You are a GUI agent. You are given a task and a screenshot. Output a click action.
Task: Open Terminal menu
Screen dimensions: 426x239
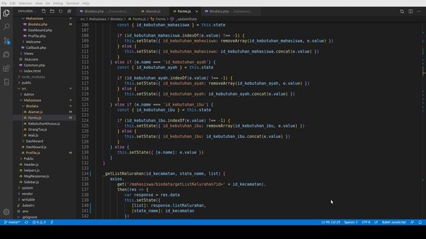(x=73, y=3)
